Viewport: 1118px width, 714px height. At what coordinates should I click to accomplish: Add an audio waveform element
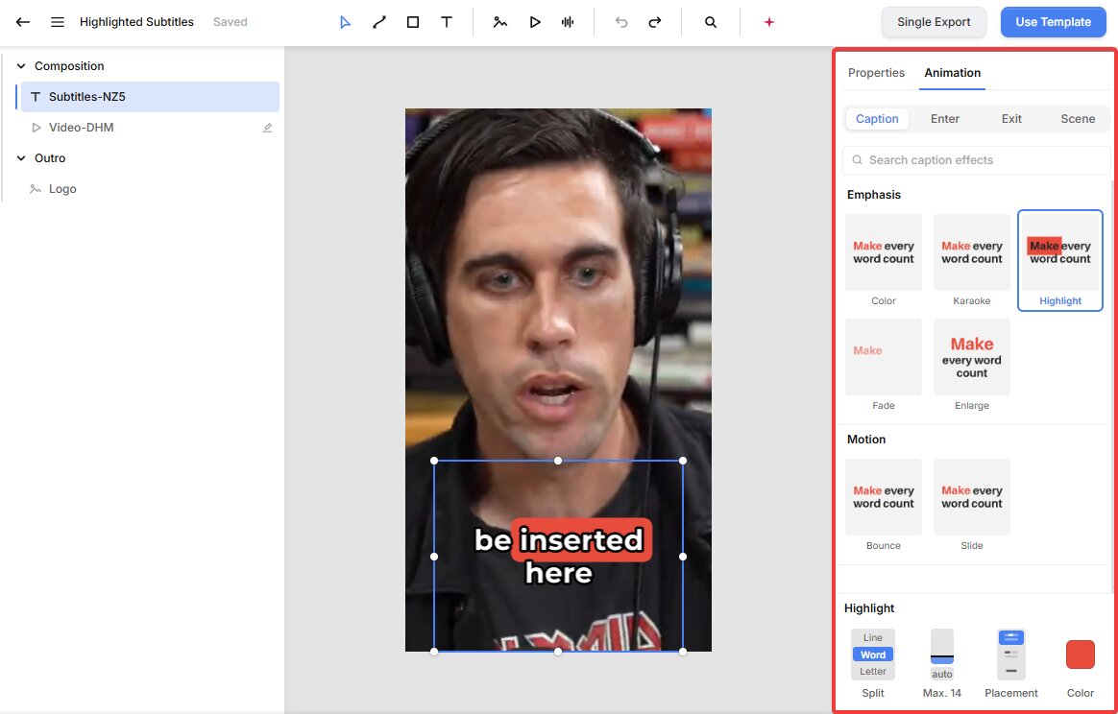click(568, 22)
